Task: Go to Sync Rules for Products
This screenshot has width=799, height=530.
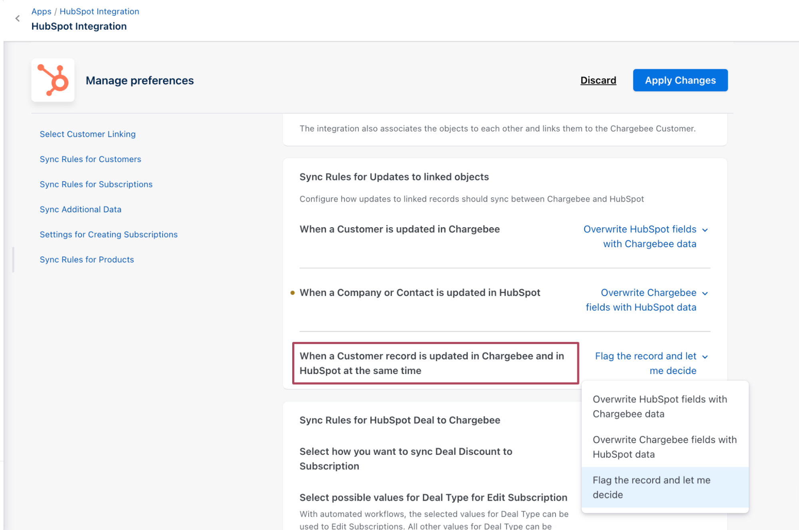Action: click(x=87, y=260)
